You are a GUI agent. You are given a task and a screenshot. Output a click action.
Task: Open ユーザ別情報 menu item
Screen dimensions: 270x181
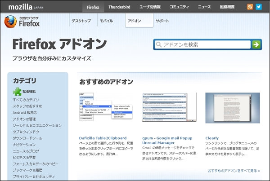coord(150,7)
